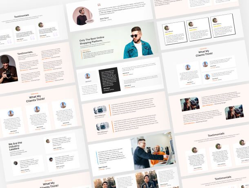The width and height of the screenshot is (249, 188).
Task: Select the black testimonial card with white text
Action: coord(110,80)
